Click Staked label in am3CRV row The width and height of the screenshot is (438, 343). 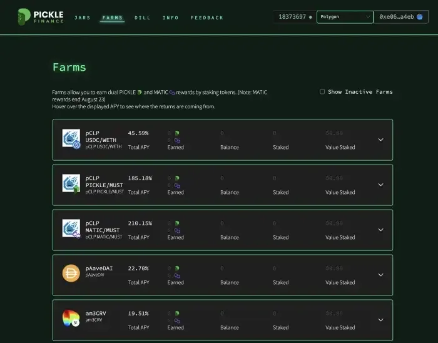281,327
